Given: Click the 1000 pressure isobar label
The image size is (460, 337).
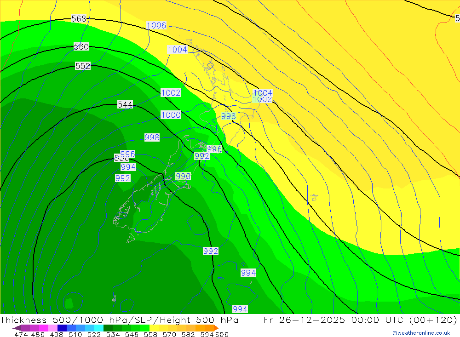Looking at the screenshot, I should pyautogui.click(x=171, y=114).
